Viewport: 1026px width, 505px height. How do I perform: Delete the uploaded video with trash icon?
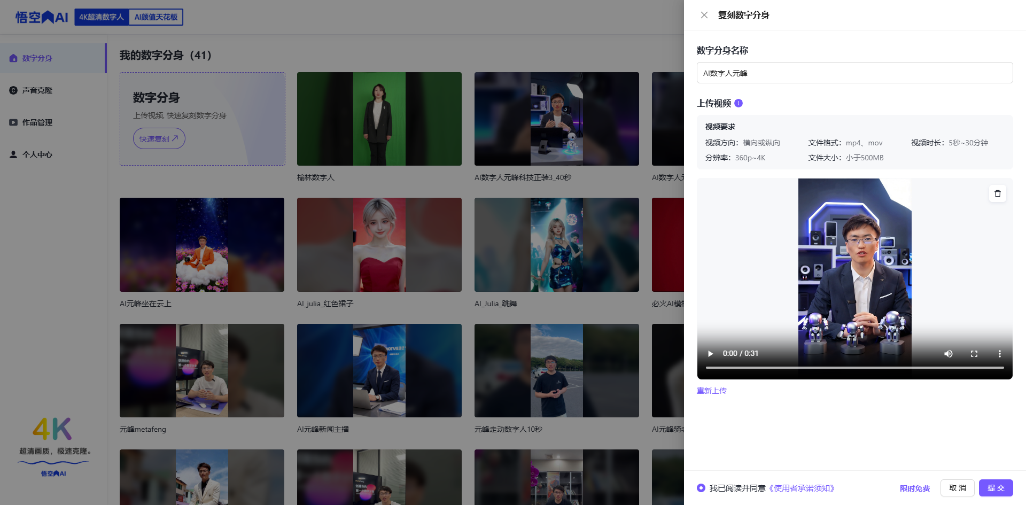click(998, 193)
